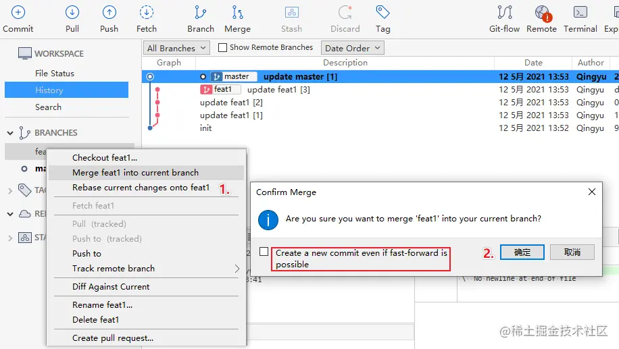Click the Graph column header
This screenshot has width=619, height=349.
click(169, 63)
